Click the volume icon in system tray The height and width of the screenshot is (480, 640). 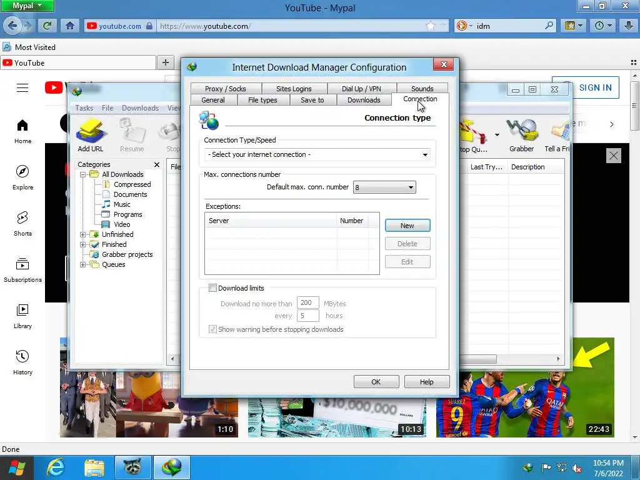click(577, 468)
